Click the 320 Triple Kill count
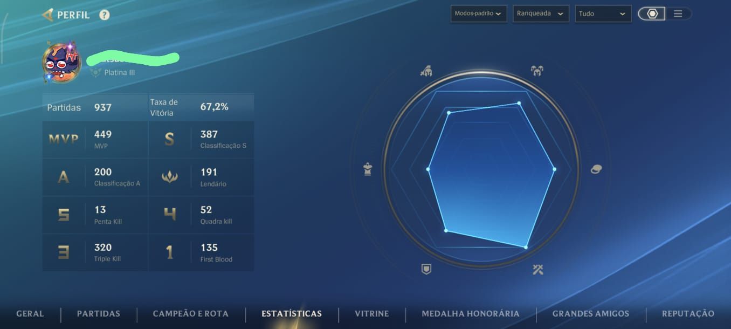The height and width of the screenshot is (329, 731). point(103,248)
